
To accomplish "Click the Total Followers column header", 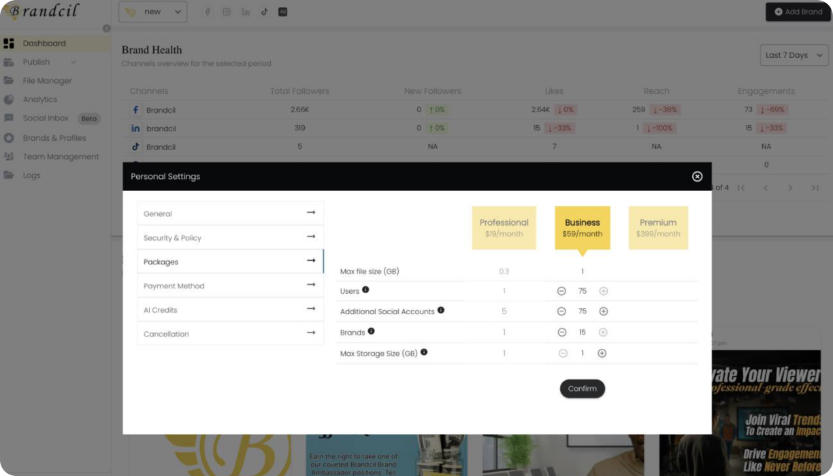I will 299,91.
